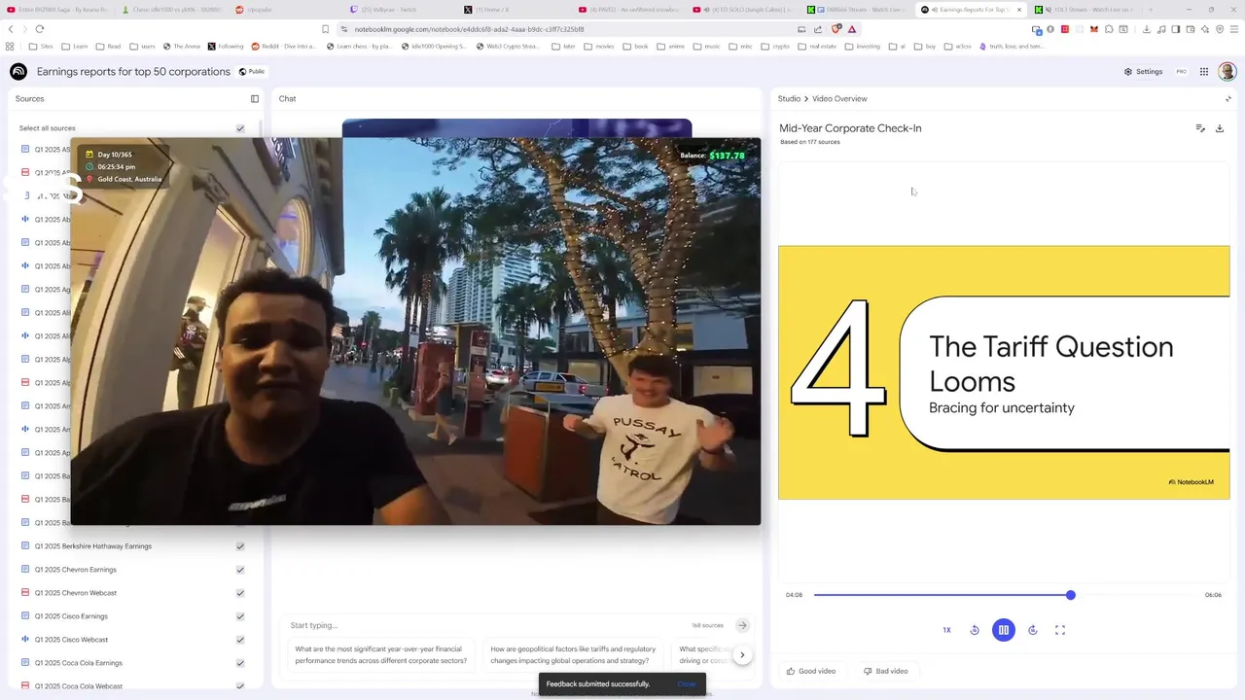Open source Q1 2025 Coca Cola Earnings
1245x700 pixels.
pyautogui.click(x=79, y=663)
